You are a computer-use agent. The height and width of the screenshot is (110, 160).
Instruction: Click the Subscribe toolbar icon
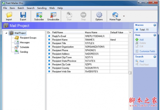pos(39,15)
